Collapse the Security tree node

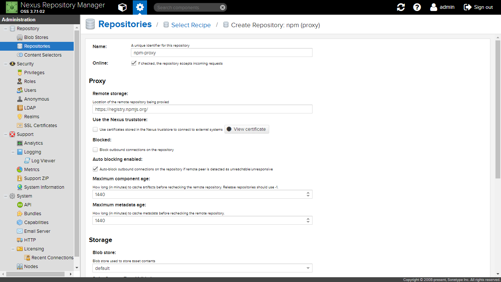(6, 64)
